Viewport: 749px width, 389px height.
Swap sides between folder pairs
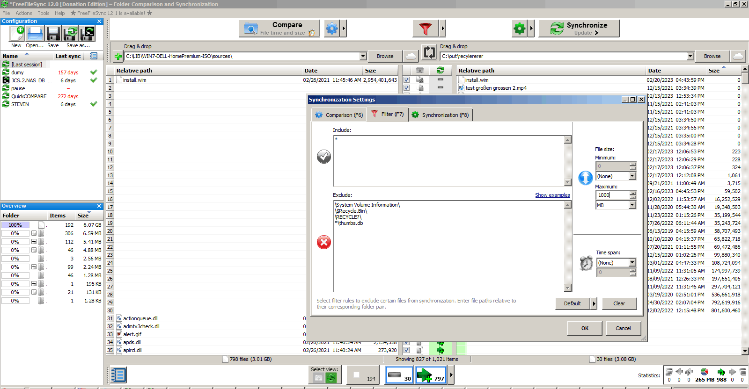click(429, 52)
